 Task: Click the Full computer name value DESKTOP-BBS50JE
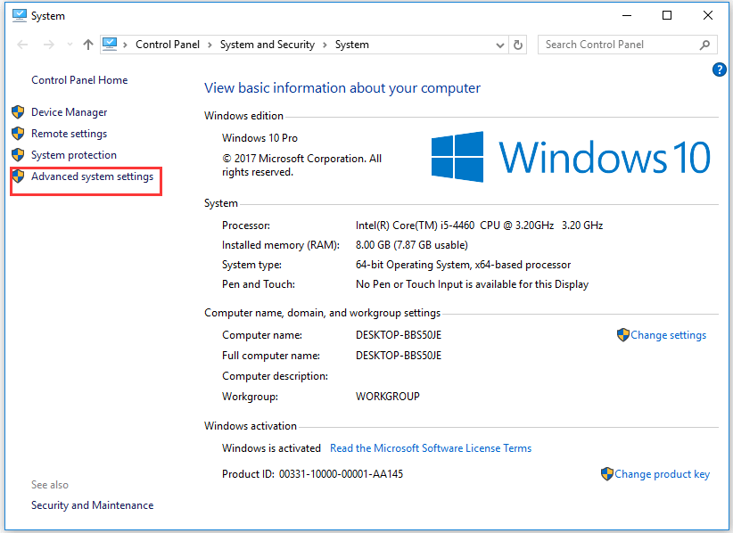[x=399, y=356]
